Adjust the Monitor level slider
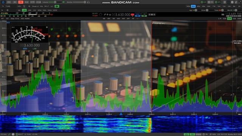The image size is (242, 136). (79, 2)
